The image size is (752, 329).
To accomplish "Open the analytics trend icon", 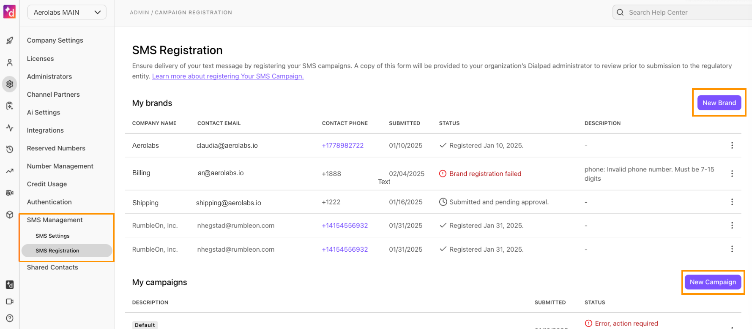I will [10, 171].
